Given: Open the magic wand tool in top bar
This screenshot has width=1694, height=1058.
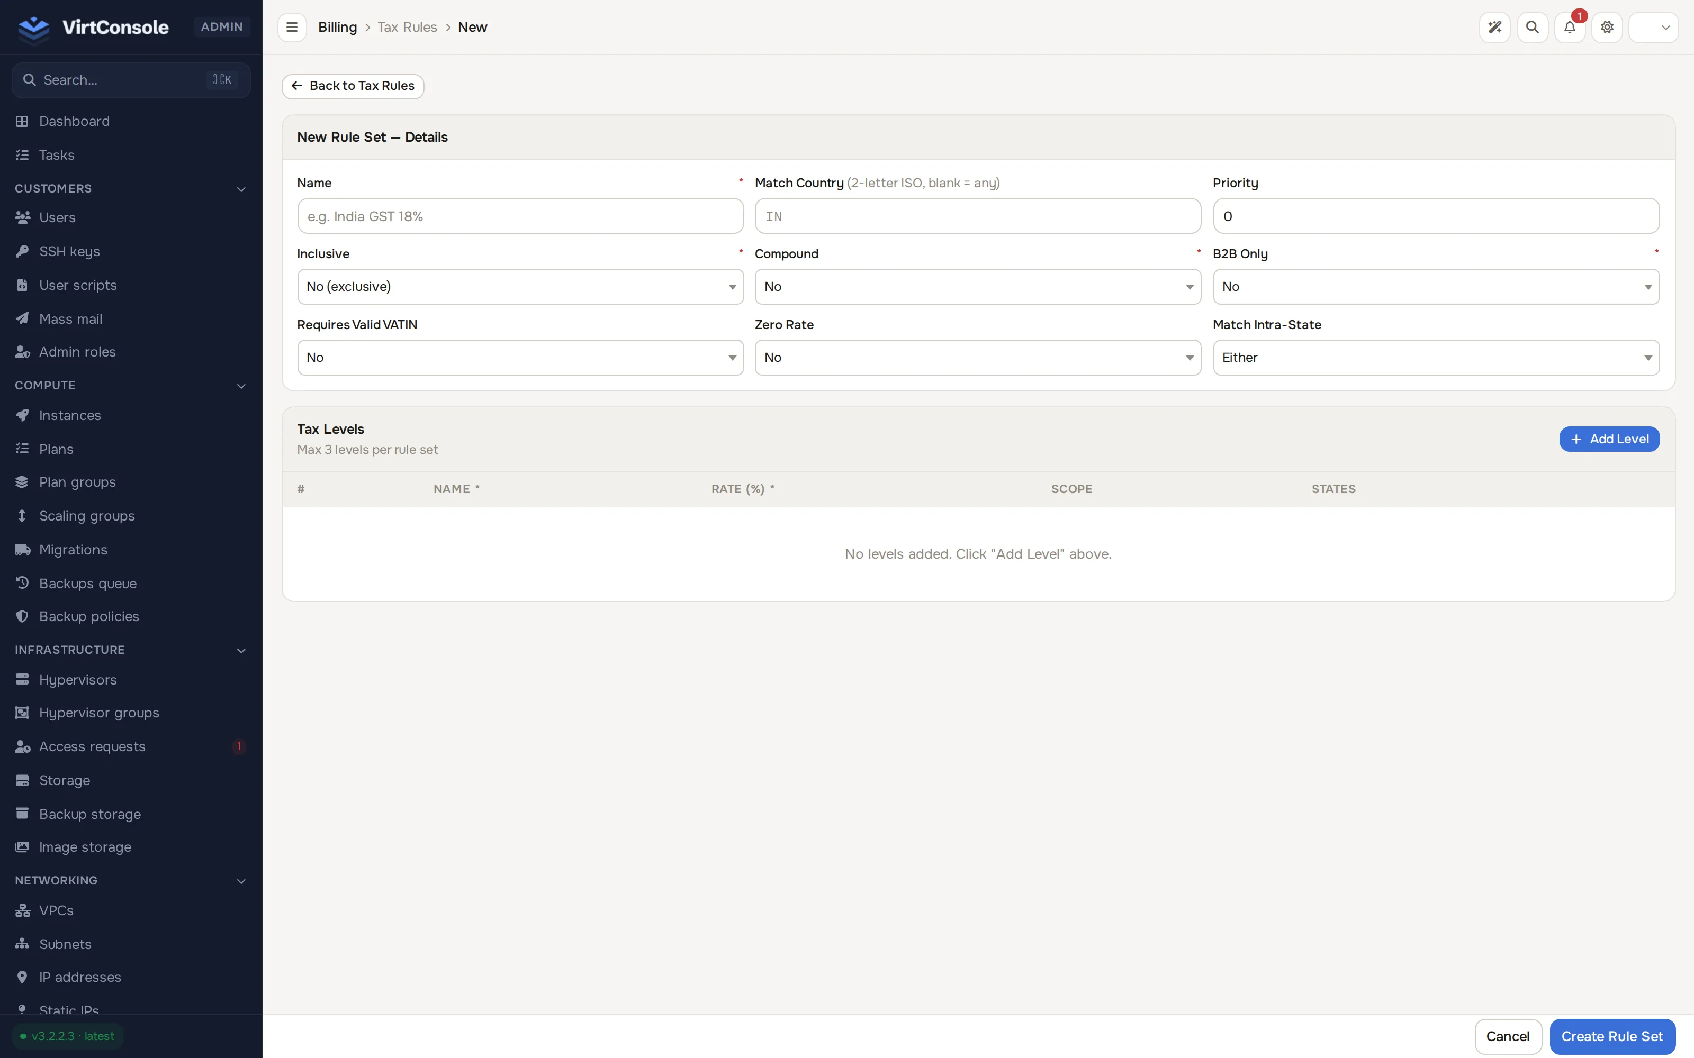Looking at the screenshot, I should (1494, 28).
